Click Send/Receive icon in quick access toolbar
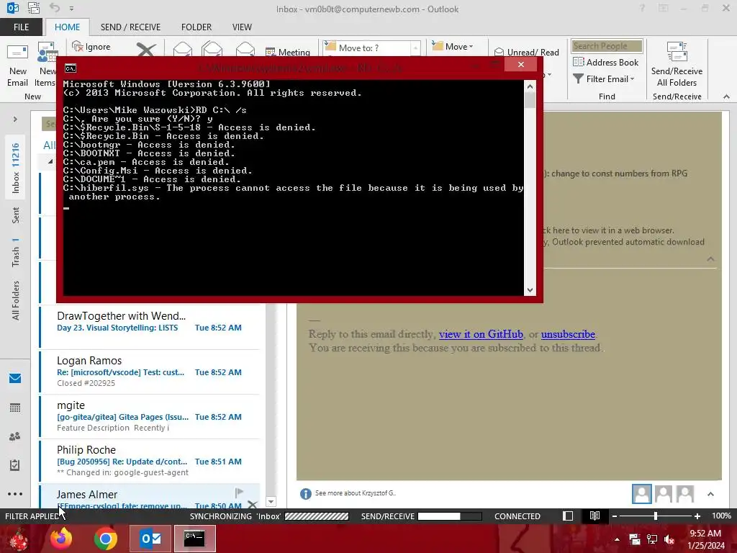The width and height of the screenshot is (737, 553). point(34,8)
